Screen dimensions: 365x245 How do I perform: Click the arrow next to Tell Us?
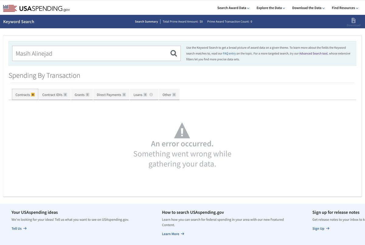click(25, 228)
